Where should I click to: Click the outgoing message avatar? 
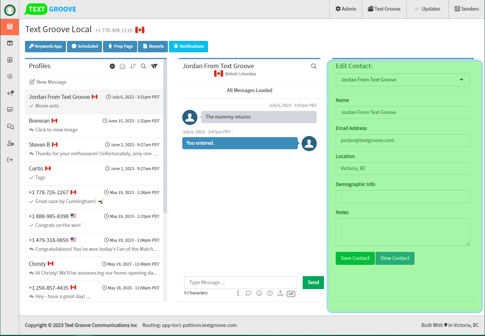click(309, 144)
